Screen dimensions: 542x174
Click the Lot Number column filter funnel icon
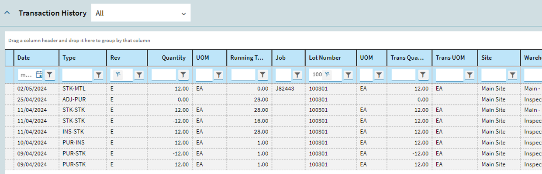[x=348, y=75]
